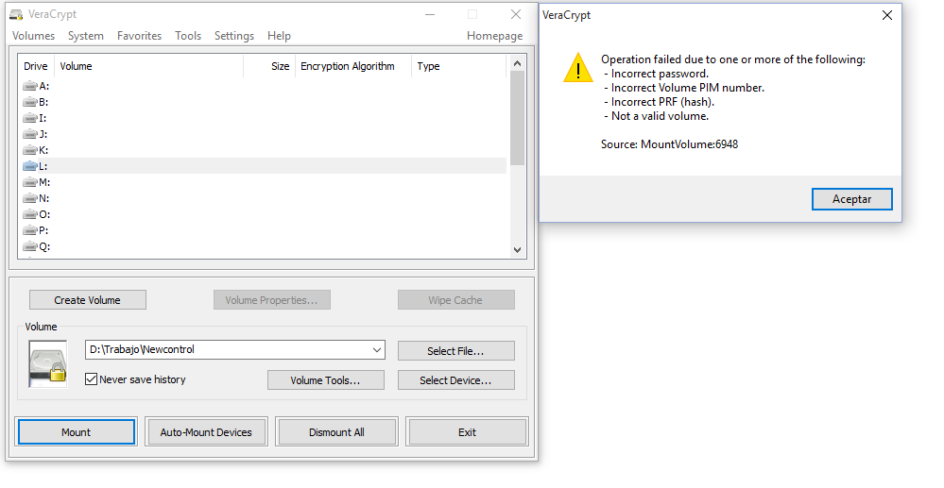Image resolution: width=944 pixels, height=488 pixels.
Task: Click Aceptar in the error dialog
Action: (x=852, y=199)
